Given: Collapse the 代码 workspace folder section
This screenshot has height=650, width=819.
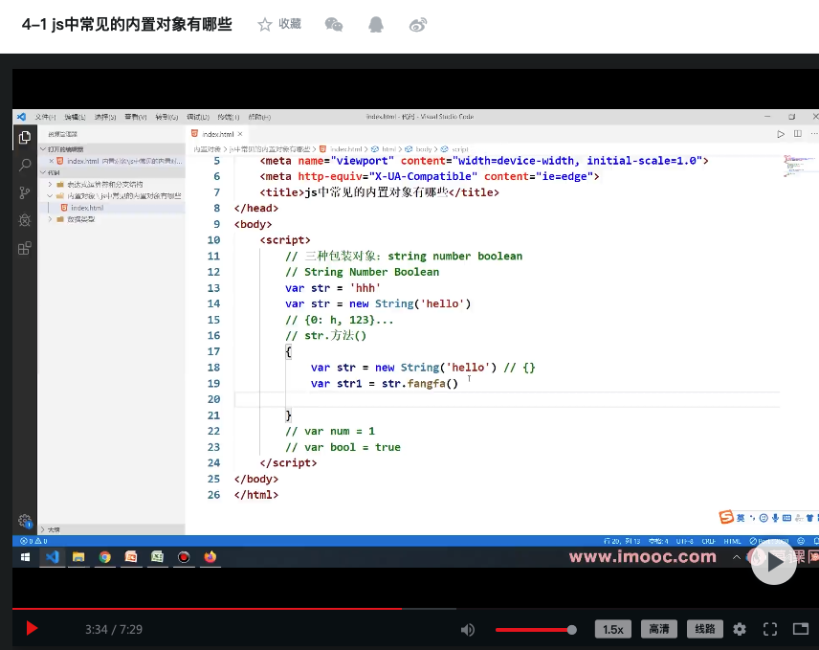Looking at the screenshot, I should click(43, 172).
